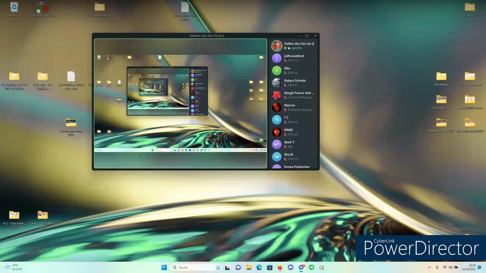Screen dimensions: 486x273
Task: Open the weather widget showing 13°C
Action: 13,267
